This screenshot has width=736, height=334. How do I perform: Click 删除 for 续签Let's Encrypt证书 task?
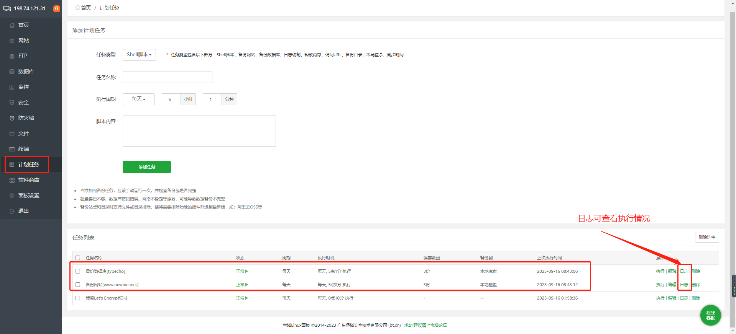(x=696, y=298)
